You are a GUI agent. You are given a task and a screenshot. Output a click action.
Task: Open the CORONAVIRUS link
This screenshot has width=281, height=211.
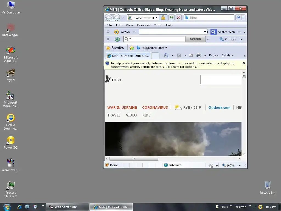[x=155, y=107]
